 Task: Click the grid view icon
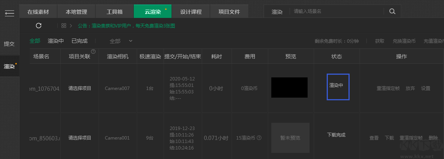[64, 26]
